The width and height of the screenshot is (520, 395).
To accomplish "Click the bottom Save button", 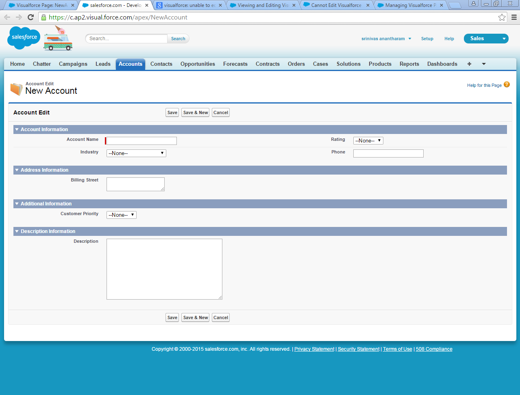I will tap(172, 318).
